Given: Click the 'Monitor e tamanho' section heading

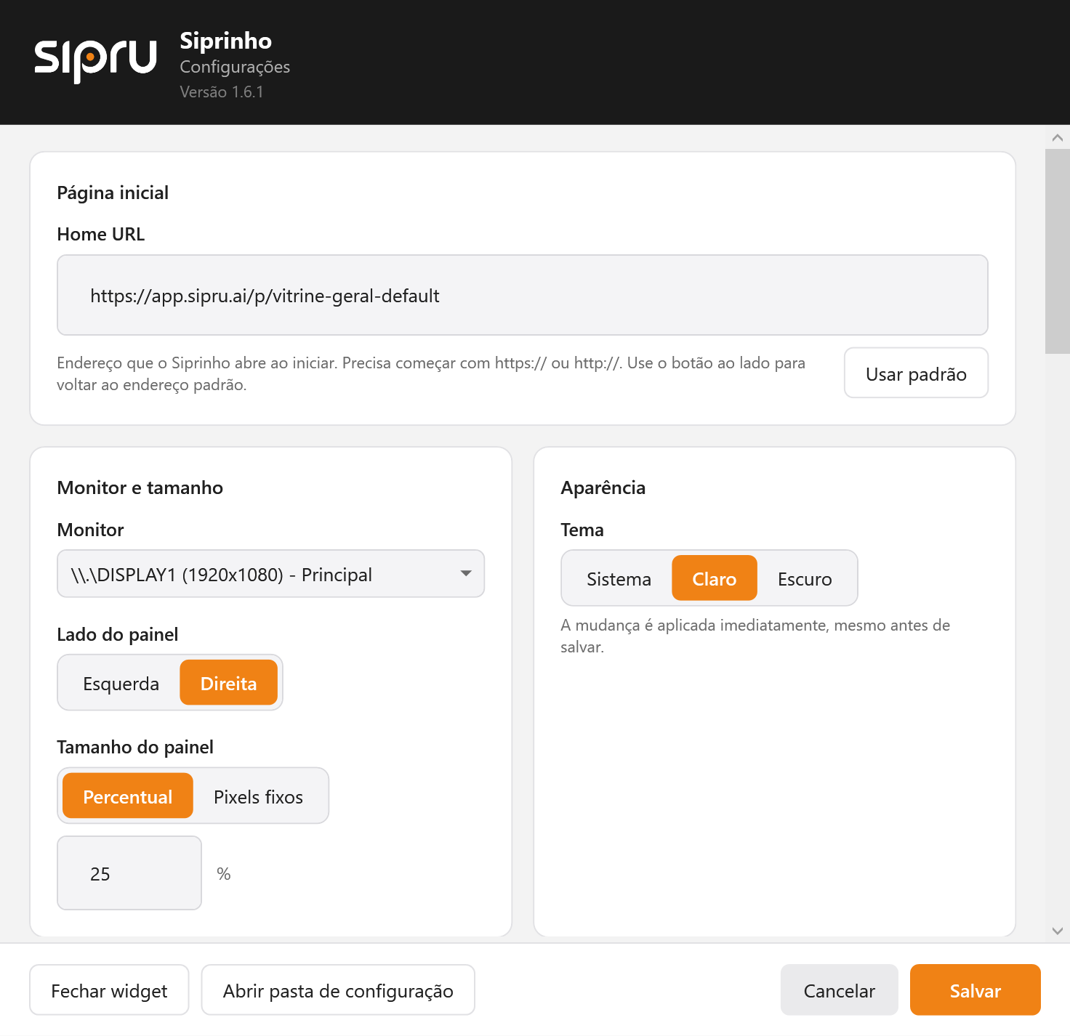Looking at the screenshot, I should click(140, 487).
